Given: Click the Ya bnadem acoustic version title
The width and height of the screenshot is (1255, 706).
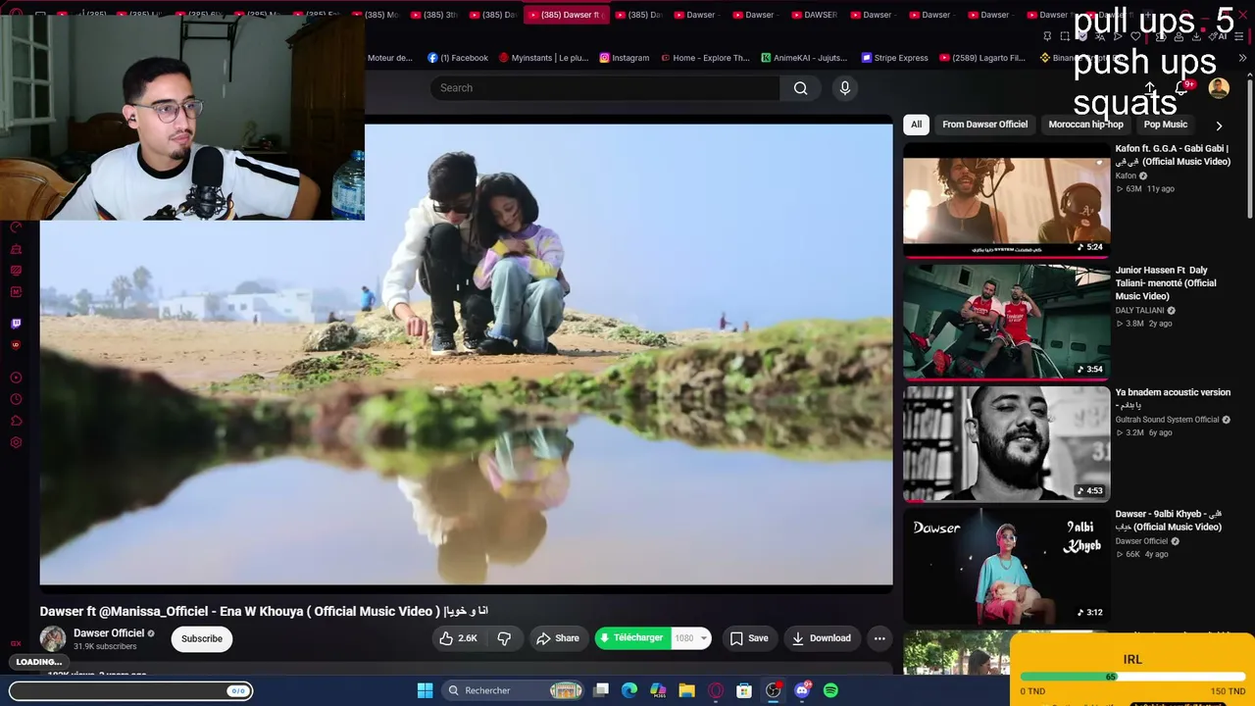Looking at the screenshot, I should (1173, 398).
